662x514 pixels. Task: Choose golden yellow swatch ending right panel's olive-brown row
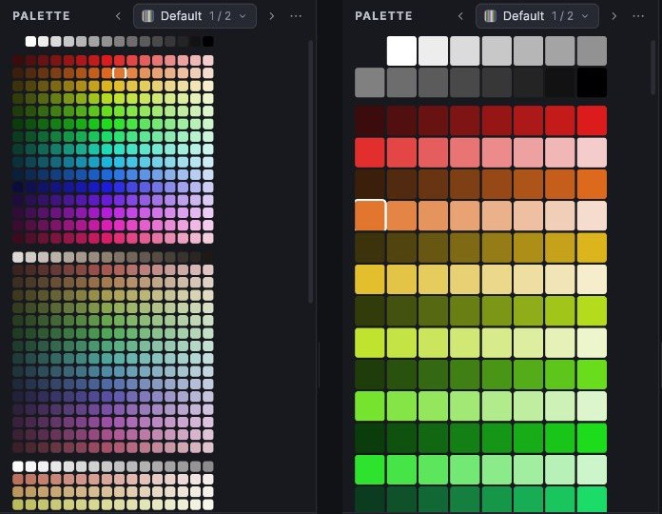coord(592,247)
